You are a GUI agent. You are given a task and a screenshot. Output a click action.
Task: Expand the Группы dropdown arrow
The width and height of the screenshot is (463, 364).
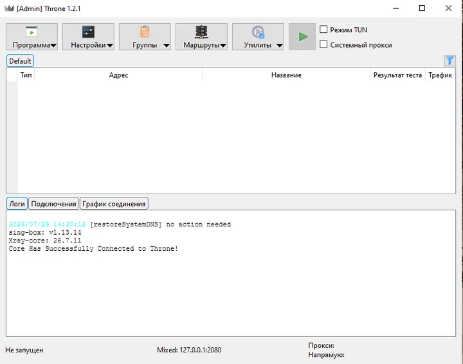click(x=167, y=46)
